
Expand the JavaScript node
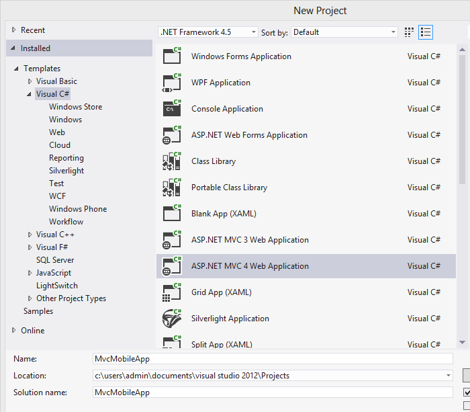point(30,273)
